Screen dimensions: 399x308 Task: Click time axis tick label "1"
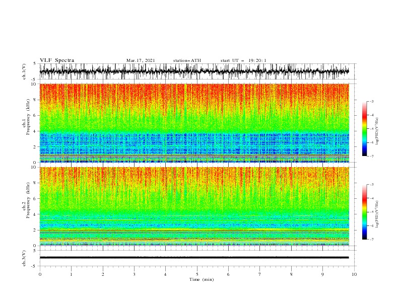click(71, 274)
